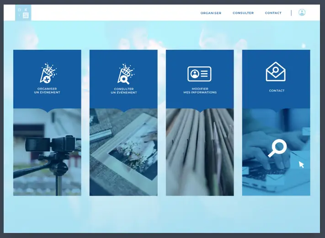Viewport: 325px width, 238px height.
Task: Click the party popper plus icon
Action: (x=47, y=73)
